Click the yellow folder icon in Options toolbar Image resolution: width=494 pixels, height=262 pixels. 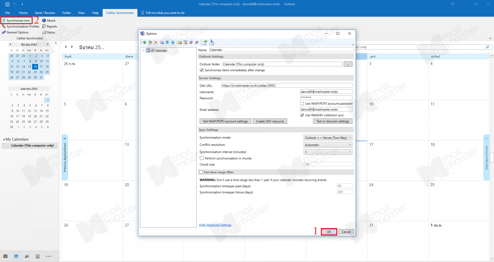[x=180, y=42]
